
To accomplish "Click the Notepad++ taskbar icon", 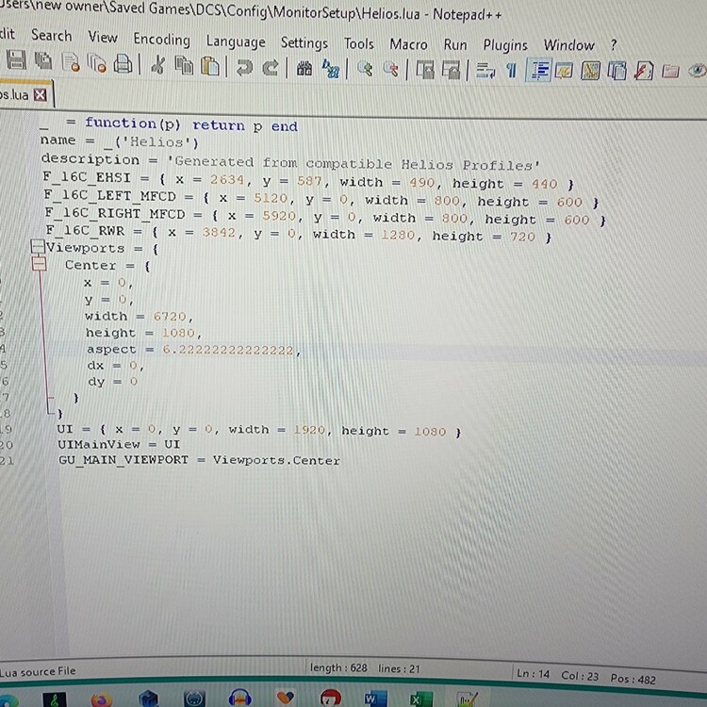I will click(467, 699).
